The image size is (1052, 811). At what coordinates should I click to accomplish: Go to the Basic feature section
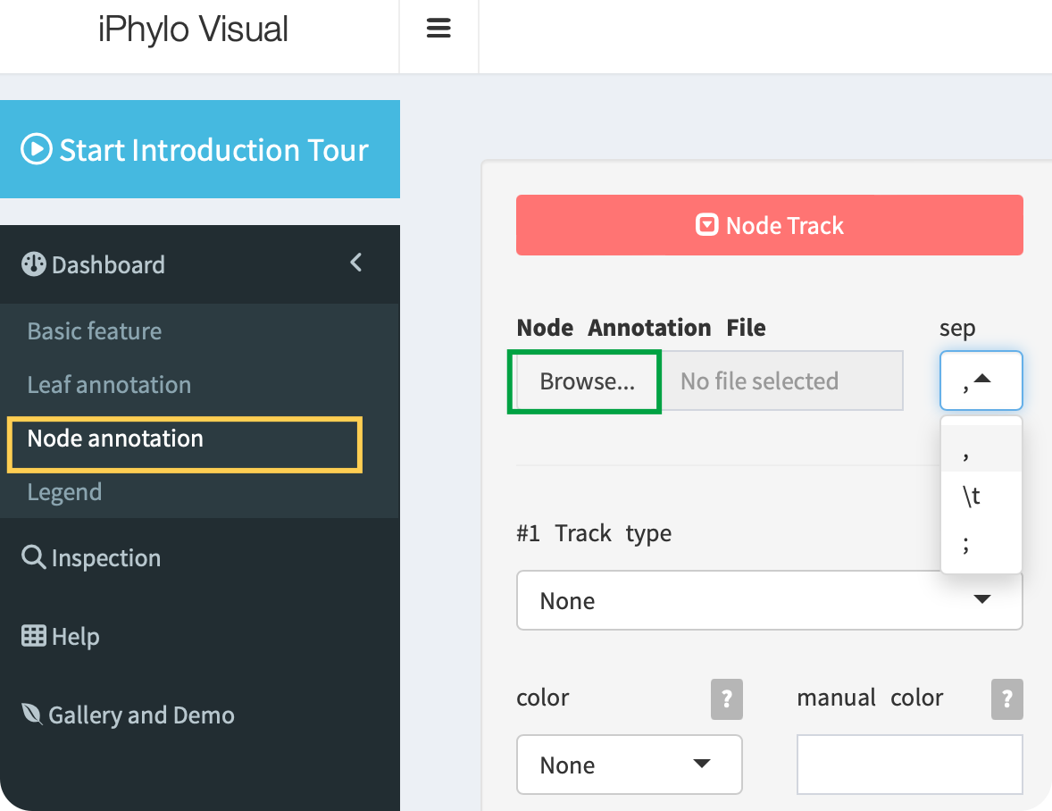(95, 331)
